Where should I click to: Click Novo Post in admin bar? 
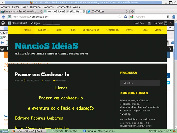coord(139,23)
